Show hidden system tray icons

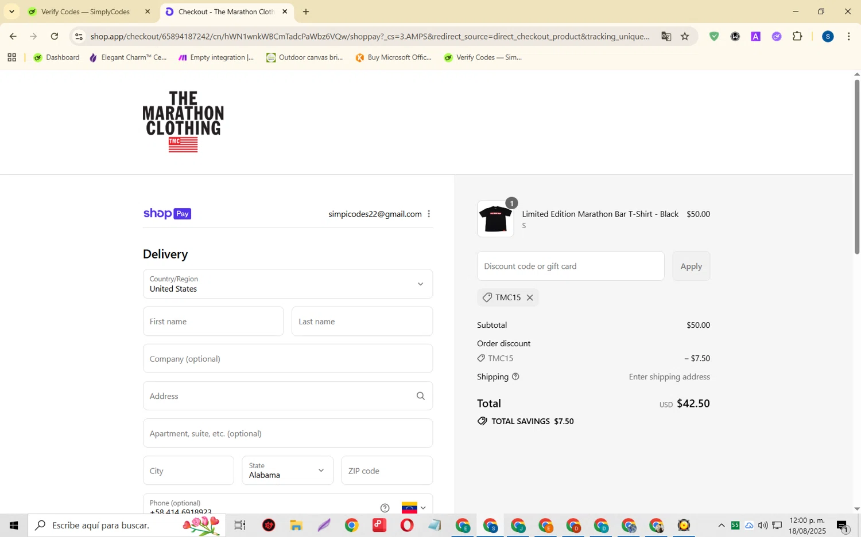tap(722, 526)
